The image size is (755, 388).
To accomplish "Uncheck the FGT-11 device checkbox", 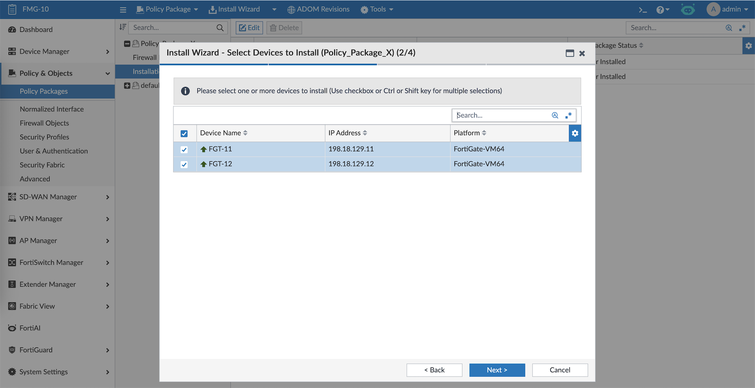I will (x=184, y=150).
